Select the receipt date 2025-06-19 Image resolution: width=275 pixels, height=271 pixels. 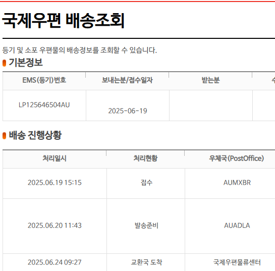[x=128, y=111]
